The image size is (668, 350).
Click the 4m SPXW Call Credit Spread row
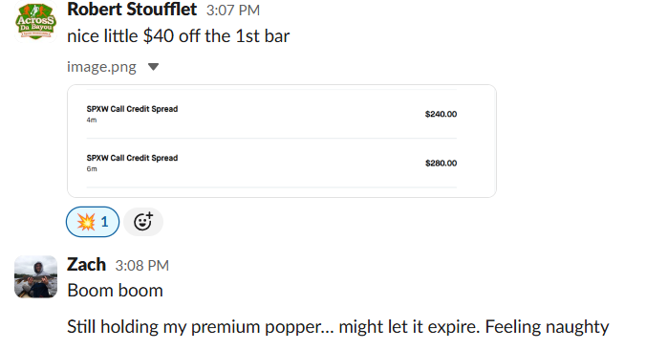tap(271, 114)
